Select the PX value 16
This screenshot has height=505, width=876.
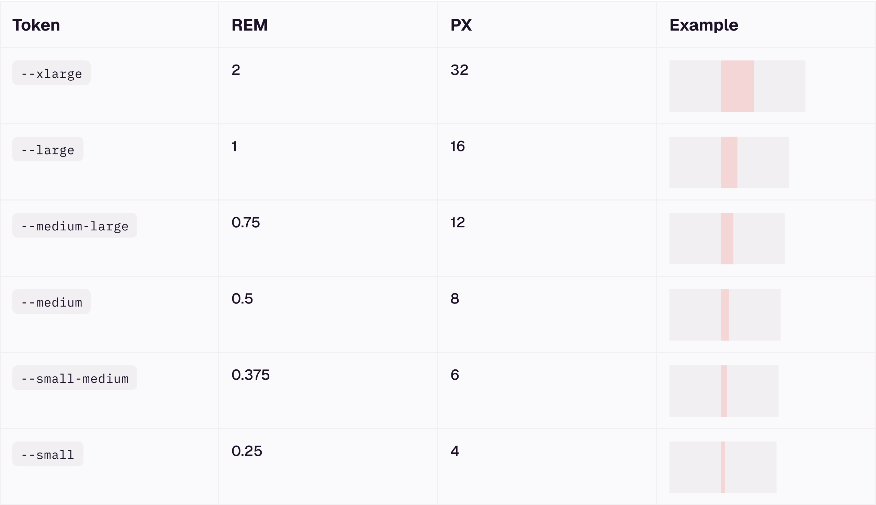tap(458, 146)
